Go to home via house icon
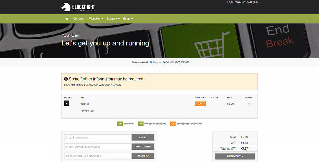 click(67, 19)
